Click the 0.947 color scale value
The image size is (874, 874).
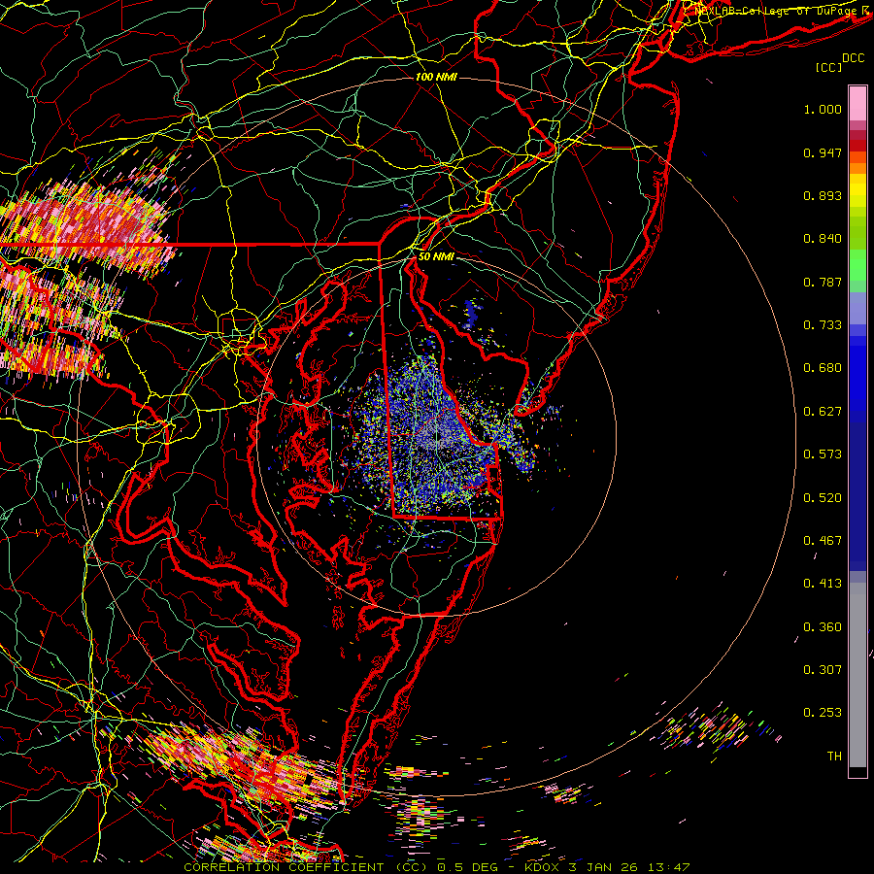pos(823,152)
